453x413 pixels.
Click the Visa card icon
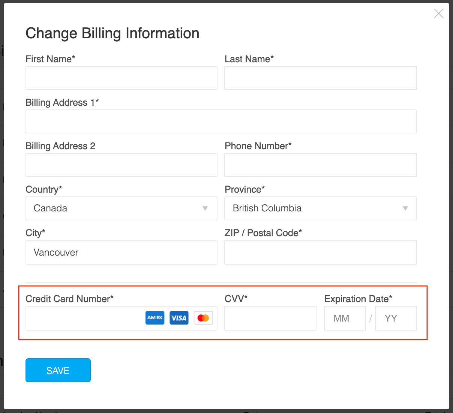click(x=179, y=318)
